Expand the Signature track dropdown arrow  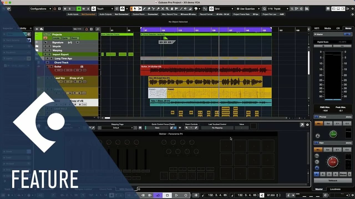(78, 42)
